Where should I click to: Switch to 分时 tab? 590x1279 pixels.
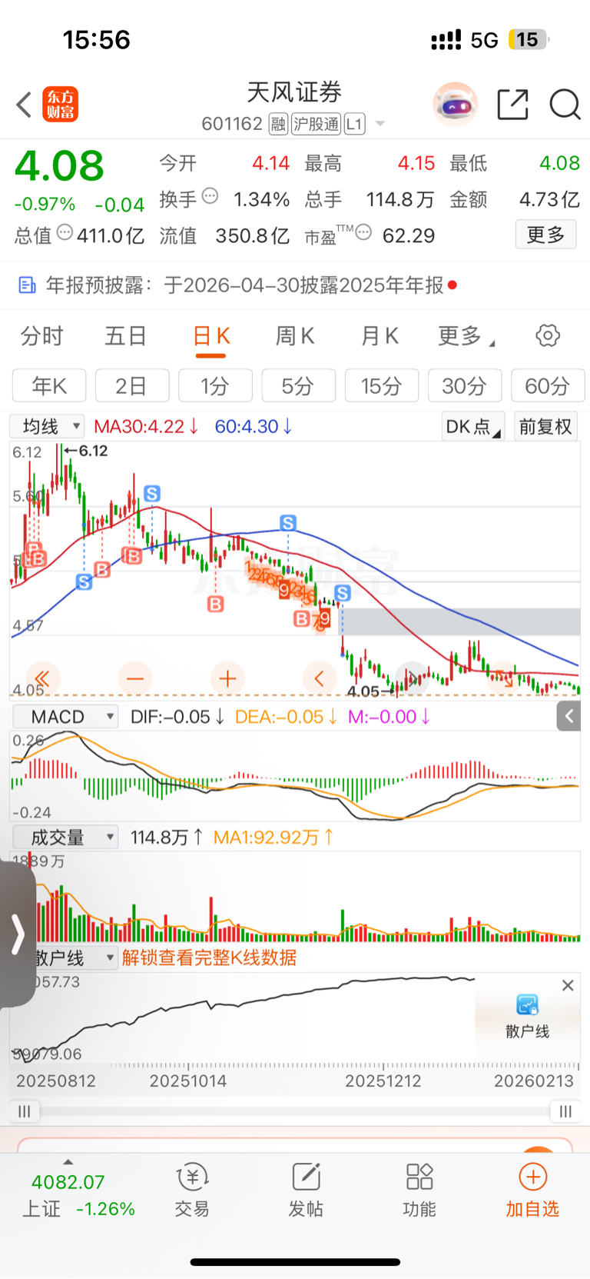42,336
